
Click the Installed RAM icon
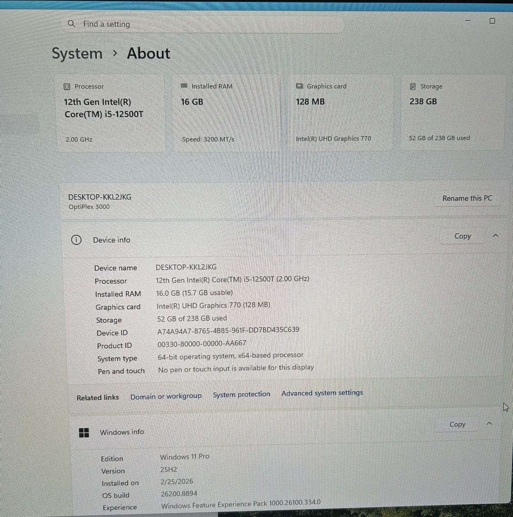(x=184, y=86)
